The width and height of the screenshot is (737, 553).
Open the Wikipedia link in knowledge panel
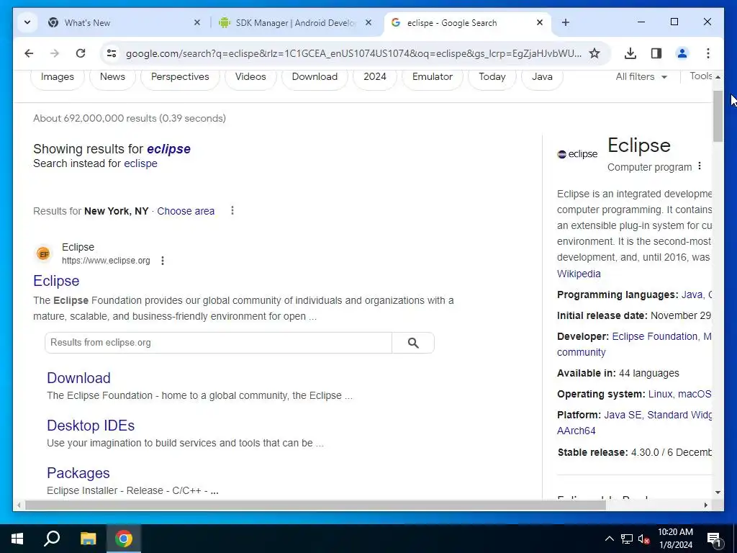[579, 274]
